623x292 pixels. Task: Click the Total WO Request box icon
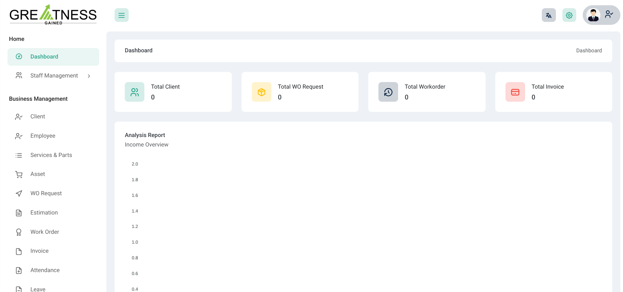261,92
